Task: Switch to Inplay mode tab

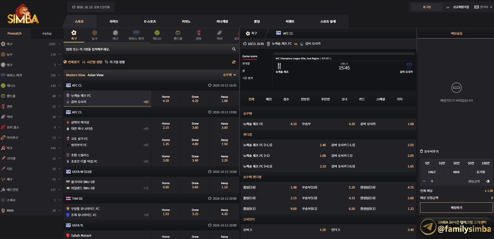Action: 47,33
